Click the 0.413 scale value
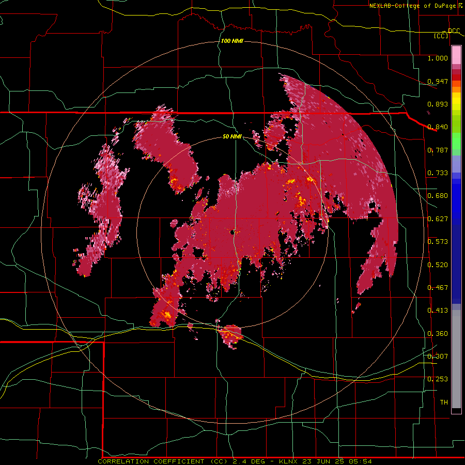 (438, 311)
